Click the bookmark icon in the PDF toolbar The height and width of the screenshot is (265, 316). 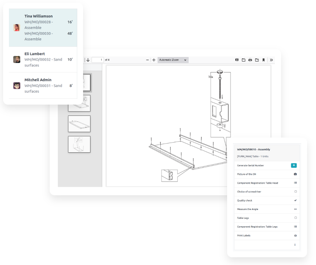coord(263,60)
